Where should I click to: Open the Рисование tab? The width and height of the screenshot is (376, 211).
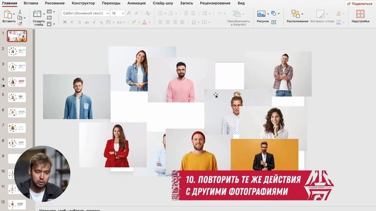pyautogui.click(x=55, y=4)
